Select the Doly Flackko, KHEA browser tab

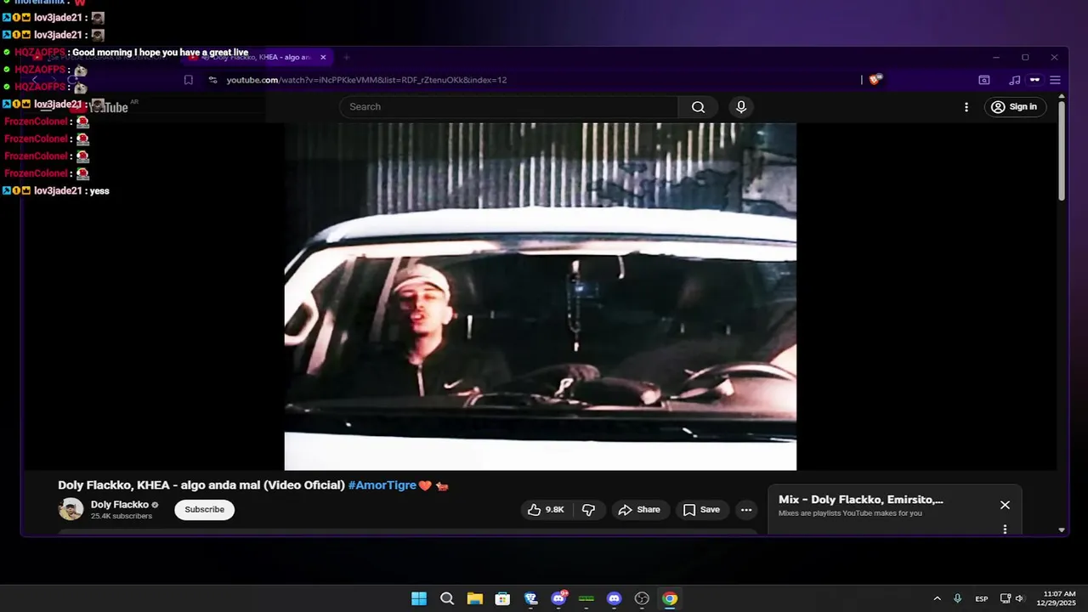click(258, 57)
